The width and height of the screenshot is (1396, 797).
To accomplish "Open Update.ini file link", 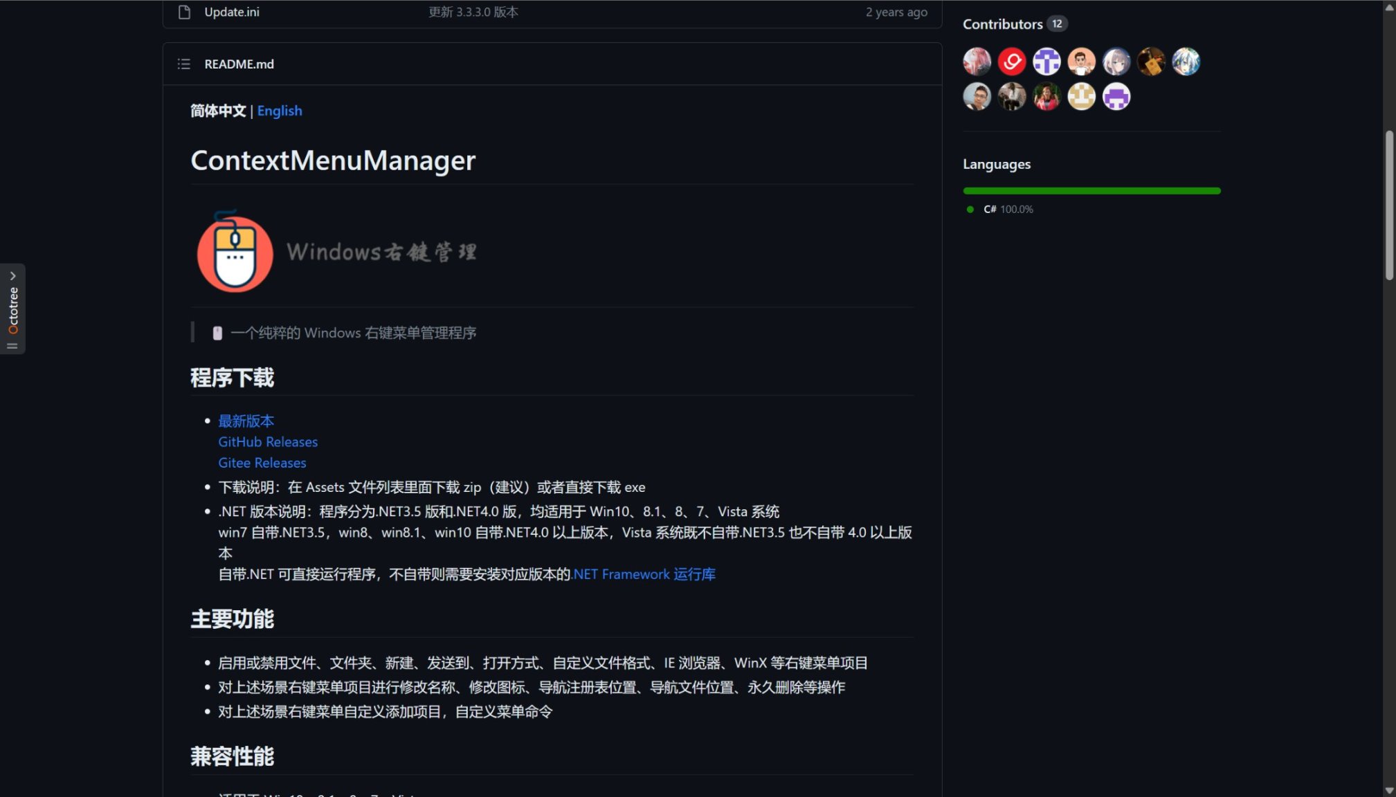I will click(x=232, y=12).
